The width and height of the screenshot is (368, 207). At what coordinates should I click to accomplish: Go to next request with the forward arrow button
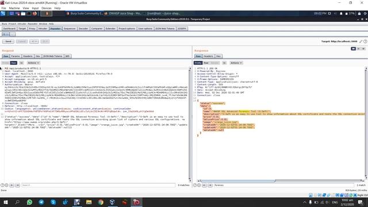point(45,41)
